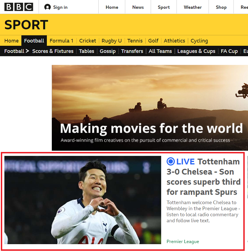Select the Cycling tab

pyautogui.click(x=199, y=41)
